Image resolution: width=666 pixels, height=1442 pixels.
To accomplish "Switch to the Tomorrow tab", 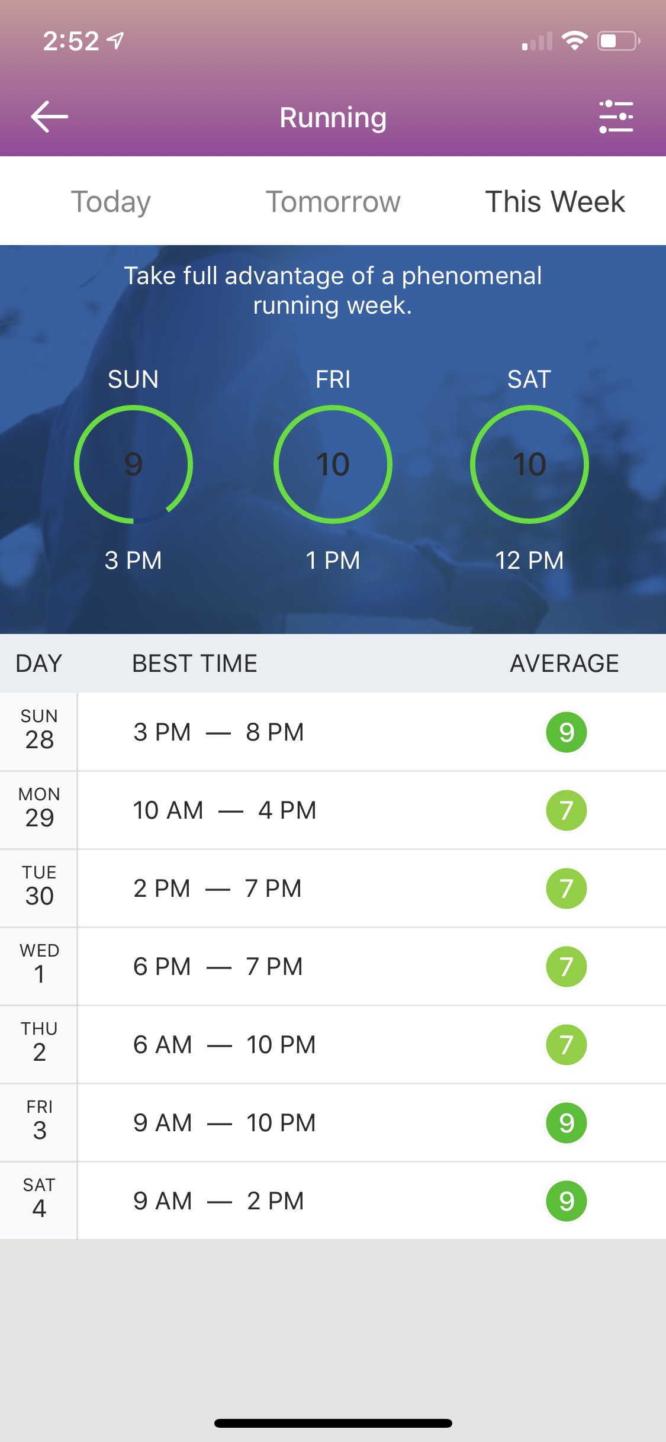I will (x=333, y=201).
